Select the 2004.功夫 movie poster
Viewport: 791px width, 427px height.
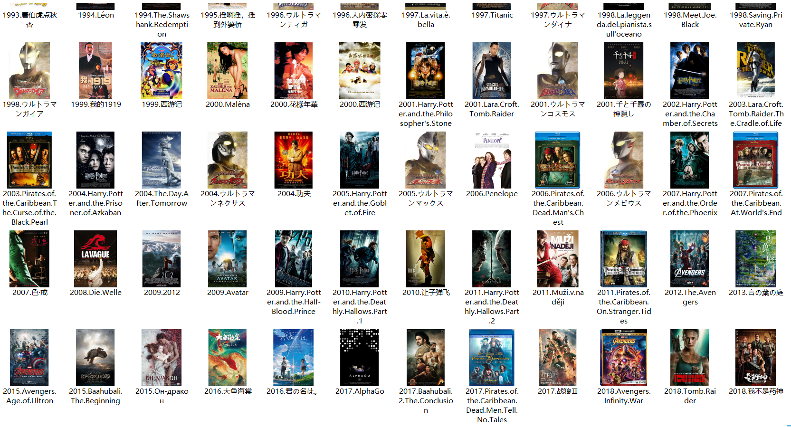point(294,160)
